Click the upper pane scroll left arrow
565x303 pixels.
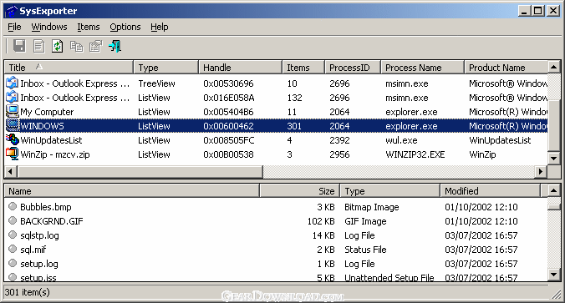click(x=10, y=171)
